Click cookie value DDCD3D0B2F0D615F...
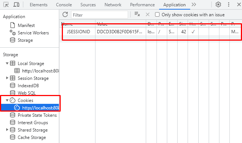The height and width of the screenshot is (143, 242). [x=120, y=32]
